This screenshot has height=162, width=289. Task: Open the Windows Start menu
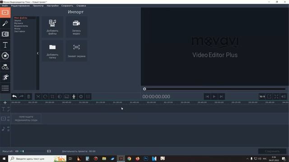coord(4,158)
